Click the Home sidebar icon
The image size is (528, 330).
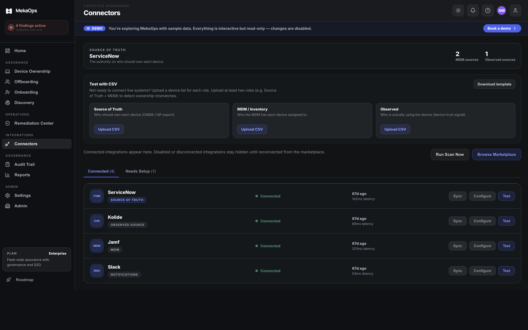[8, 51]
